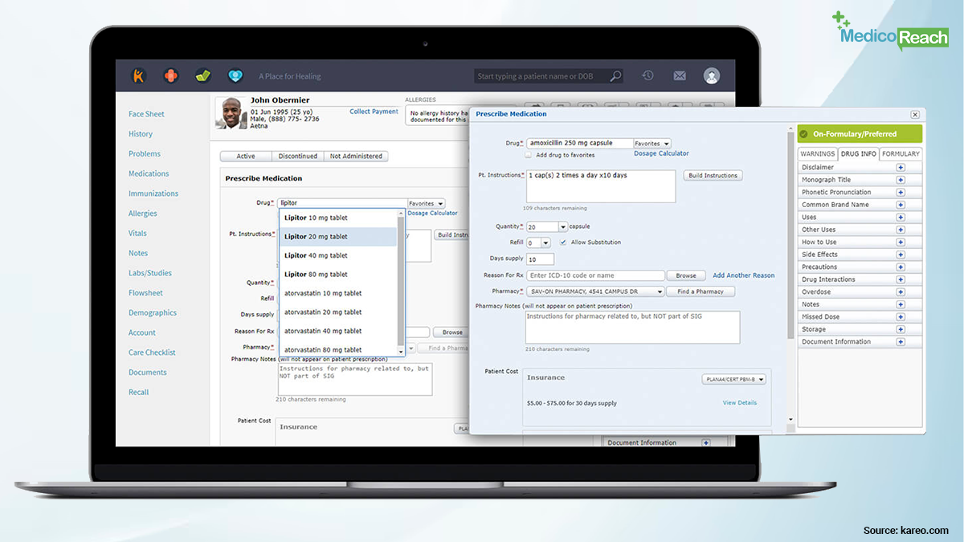Screen dimensions: 964x542
Task: Select atorvastatin 40 mg tablet
Action: click(338, 331)
